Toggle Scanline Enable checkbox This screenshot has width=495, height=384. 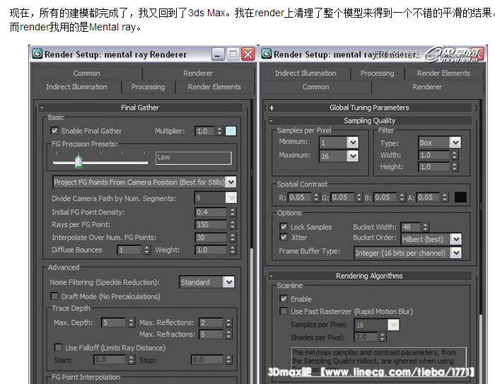pyautogui.click(x=284, y=298)
